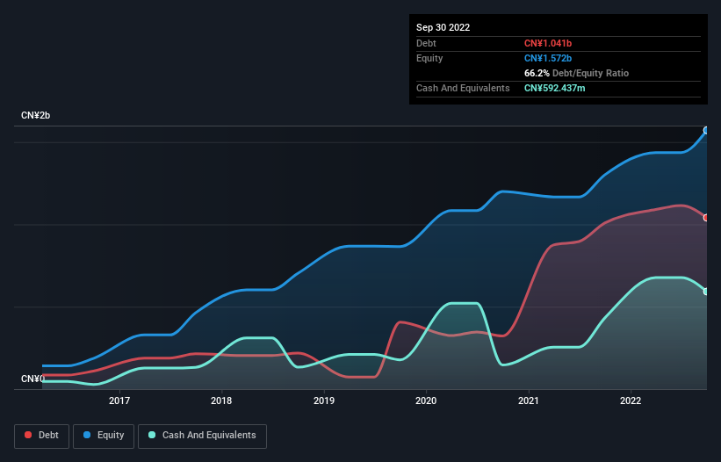Viewport: 721px width, 462px height.
Task: Click the 66.2% Debt/Equity Ratio text
Action: click(576, 73)
